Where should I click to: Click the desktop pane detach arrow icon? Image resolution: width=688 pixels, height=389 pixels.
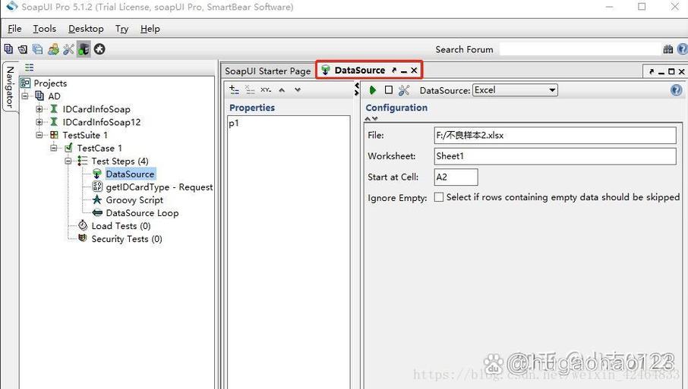[651, 71]
